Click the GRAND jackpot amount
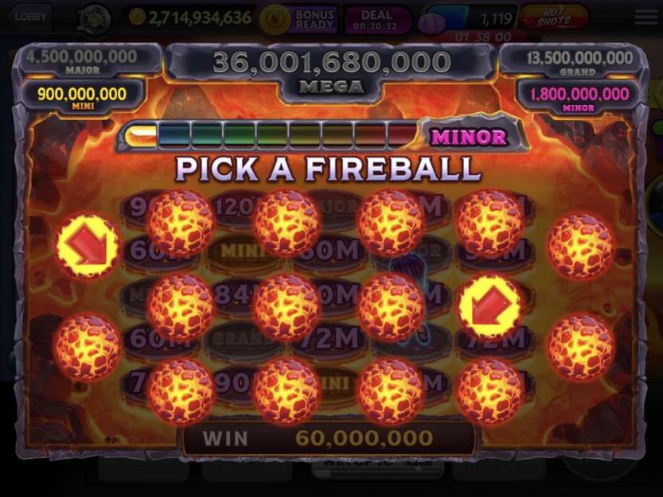663x497 pixels. click(579, 58)
